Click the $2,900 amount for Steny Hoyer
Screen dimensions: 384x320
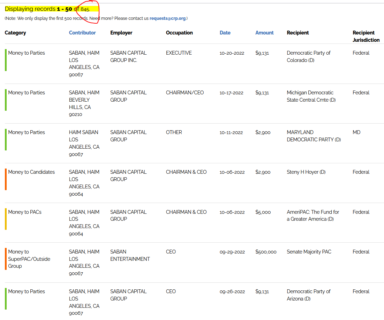point(263,172)
